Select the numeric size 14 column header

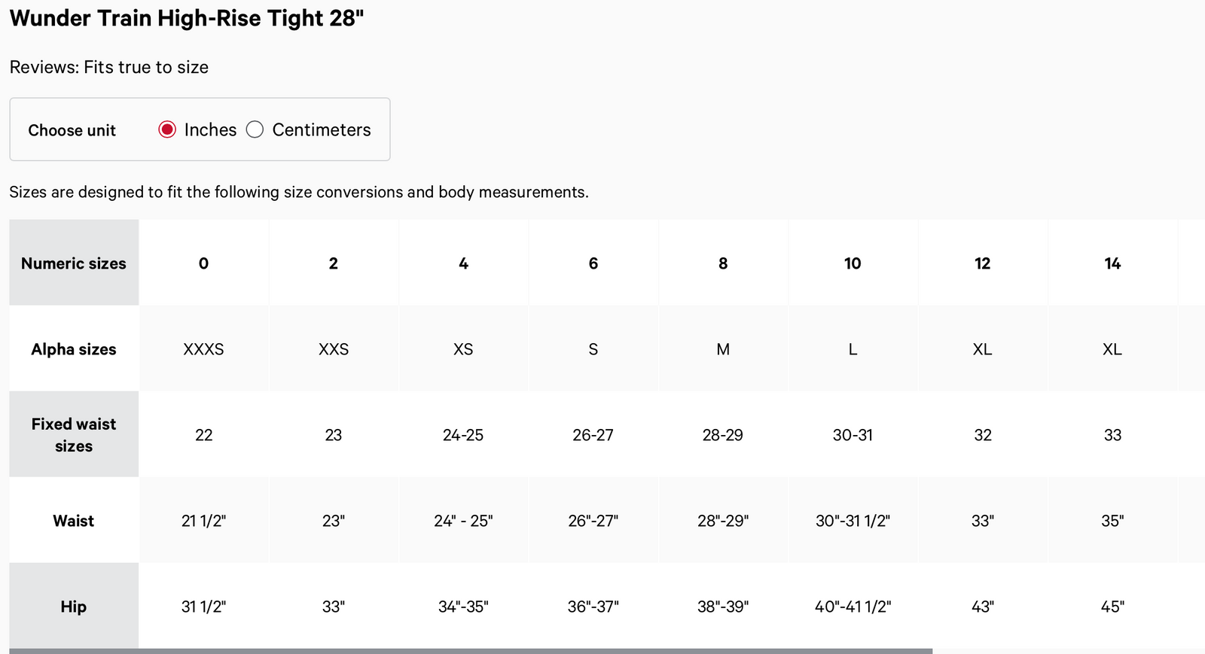[x=1112, y=263]
